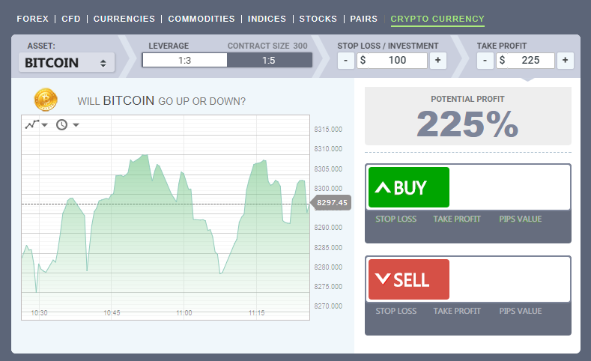Click the 8315.000 price axis label
The width and height of the screenshot is (591, 361).
[x=328, y=130]
